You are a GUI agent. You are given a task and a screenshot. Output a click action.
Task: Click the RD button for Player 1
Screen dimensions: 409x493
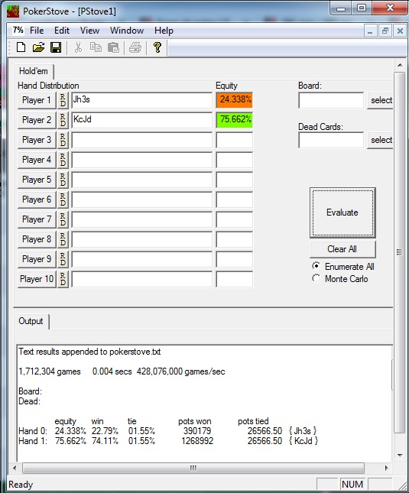63,100
